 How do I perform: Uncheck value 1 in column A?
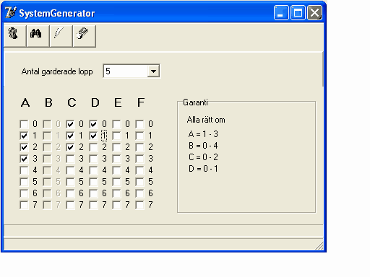click(24, 136)
